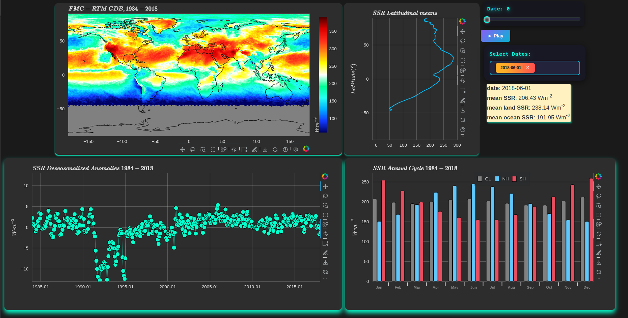628x318 pixels.
Task: Select Box Select tool in Latitudinal toolbar
Action: click(x=463, y=61)
